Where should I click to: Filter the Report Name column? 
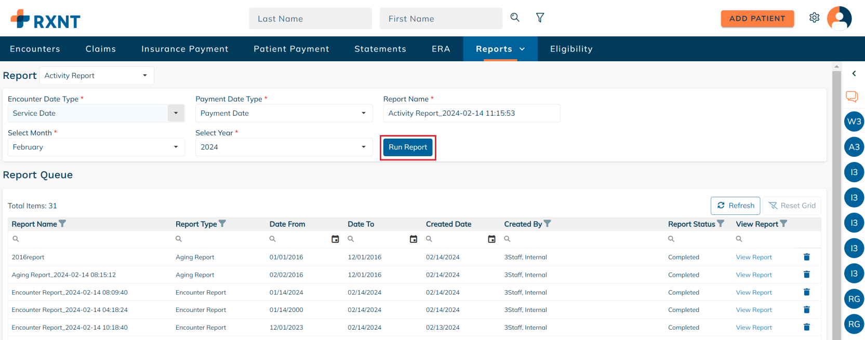coord(62,224)
